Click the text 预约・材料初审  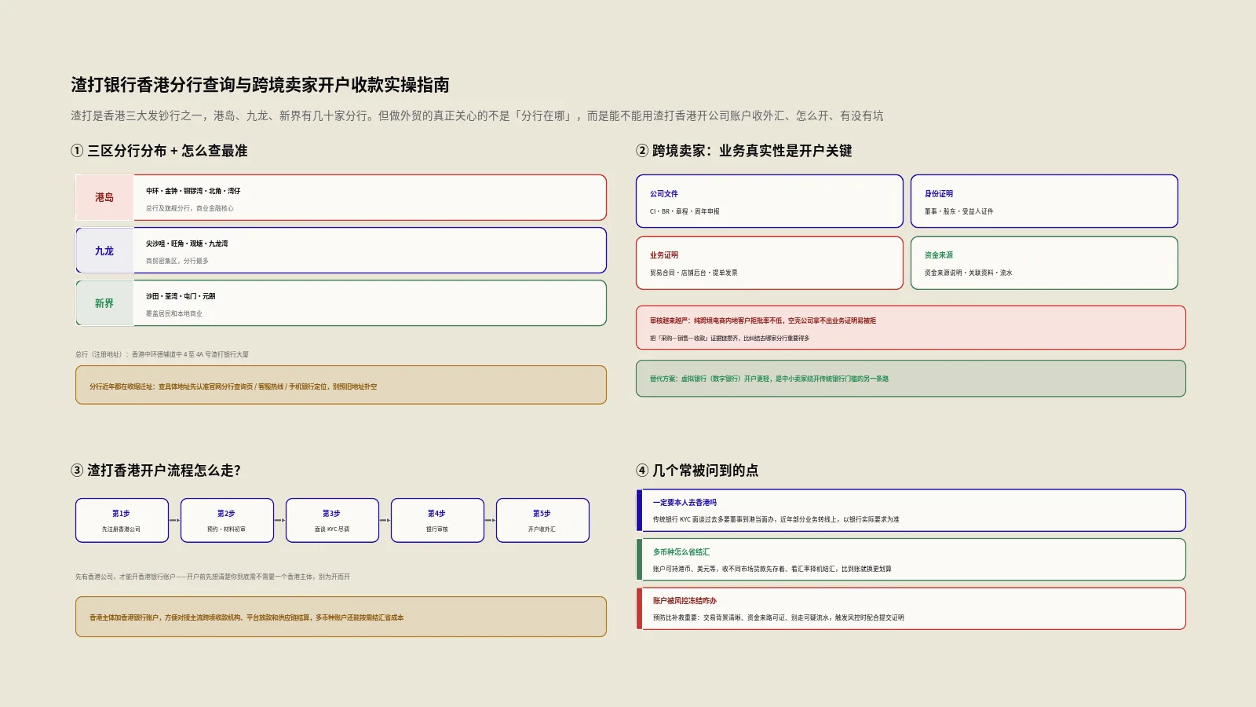coord(226,529)
